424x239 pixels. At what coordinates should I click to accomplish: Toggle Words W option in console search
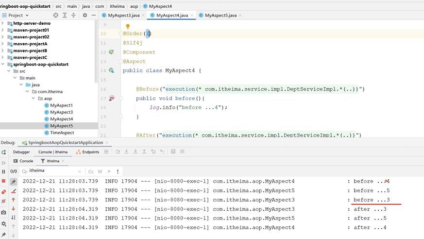point(100,171)
